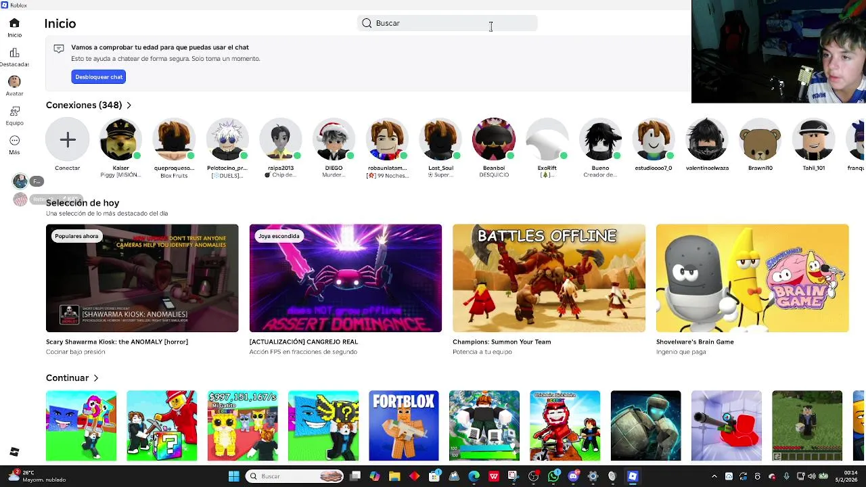Open Champions: Summon Your Team title link

(502, 342)
